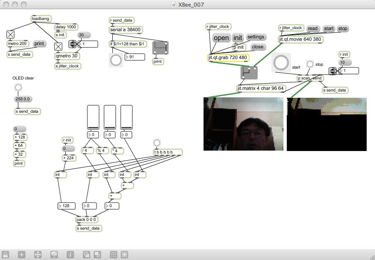Viewport: 375px width, 260px height.
Task: Click the webcam preview jit.pwindow
Action: (243, 124)
